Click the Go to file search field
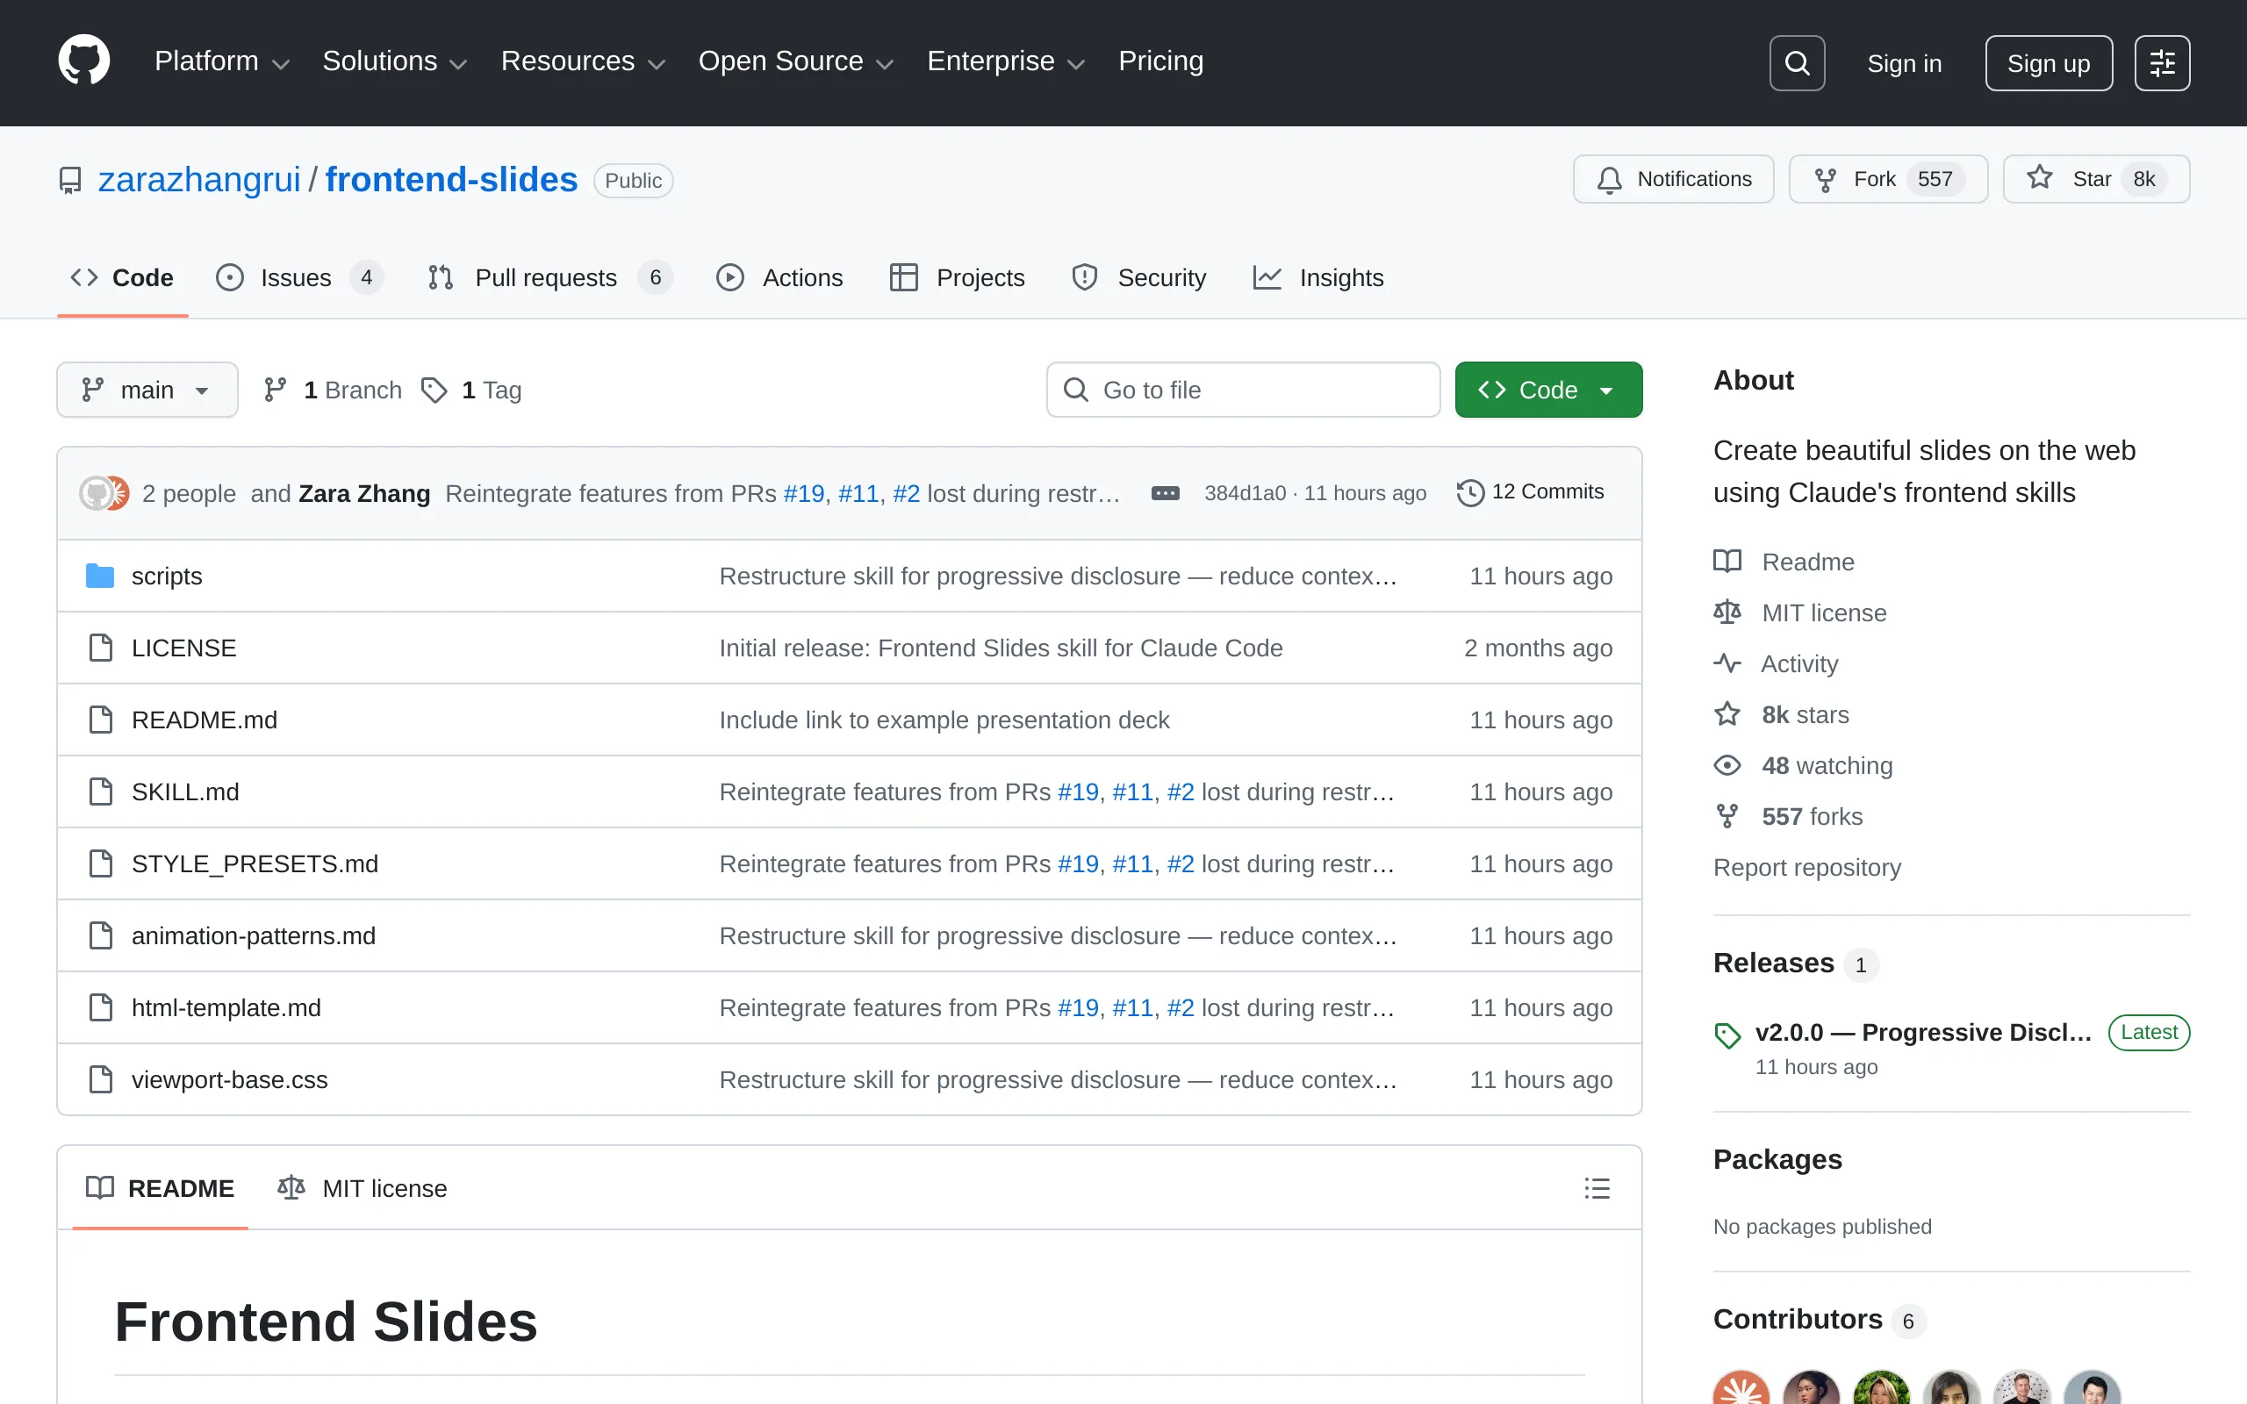 pos(1242,389)
